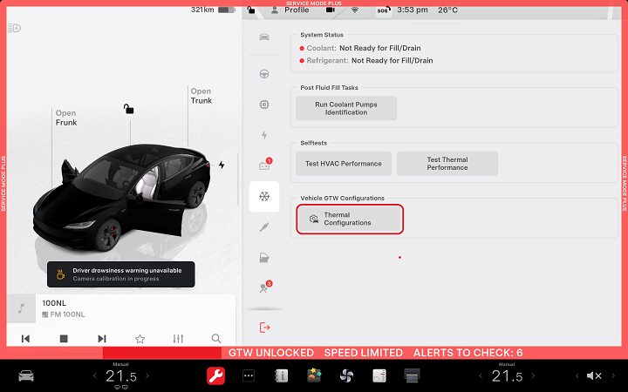
Task: Decrease driver temperature with left arrow
Action: pyautogui.click(x=95, y=376)
